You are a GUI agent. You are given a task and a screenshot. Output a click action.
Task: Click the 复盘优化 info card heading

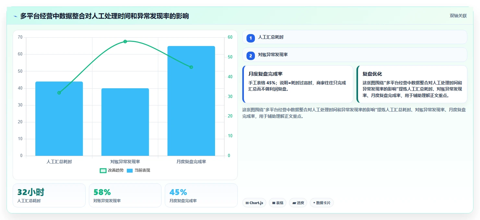click(x=372, y=74)
